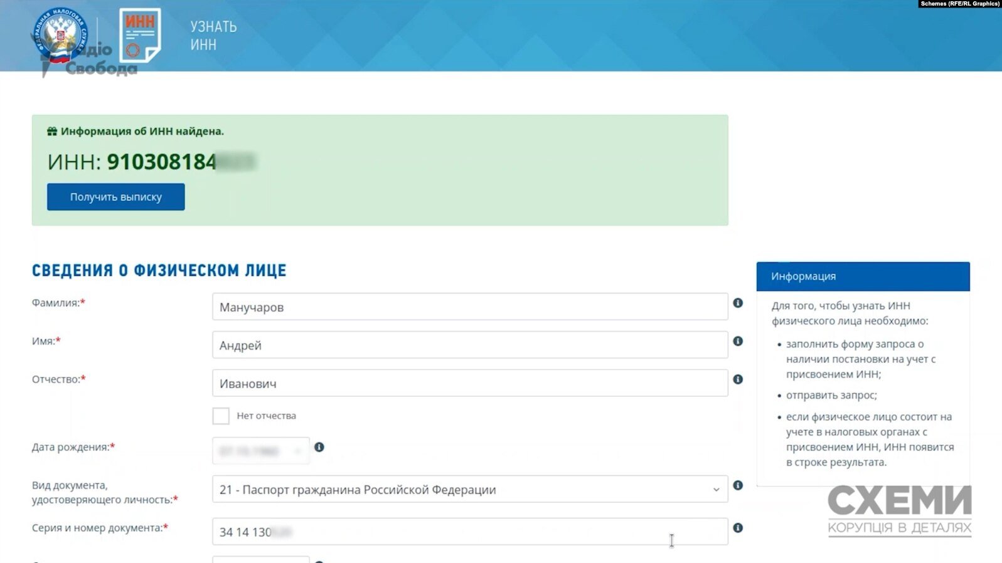Select the Информация panel header
The height and width of the screenshot is (563, 1002).
pos(863,276)
